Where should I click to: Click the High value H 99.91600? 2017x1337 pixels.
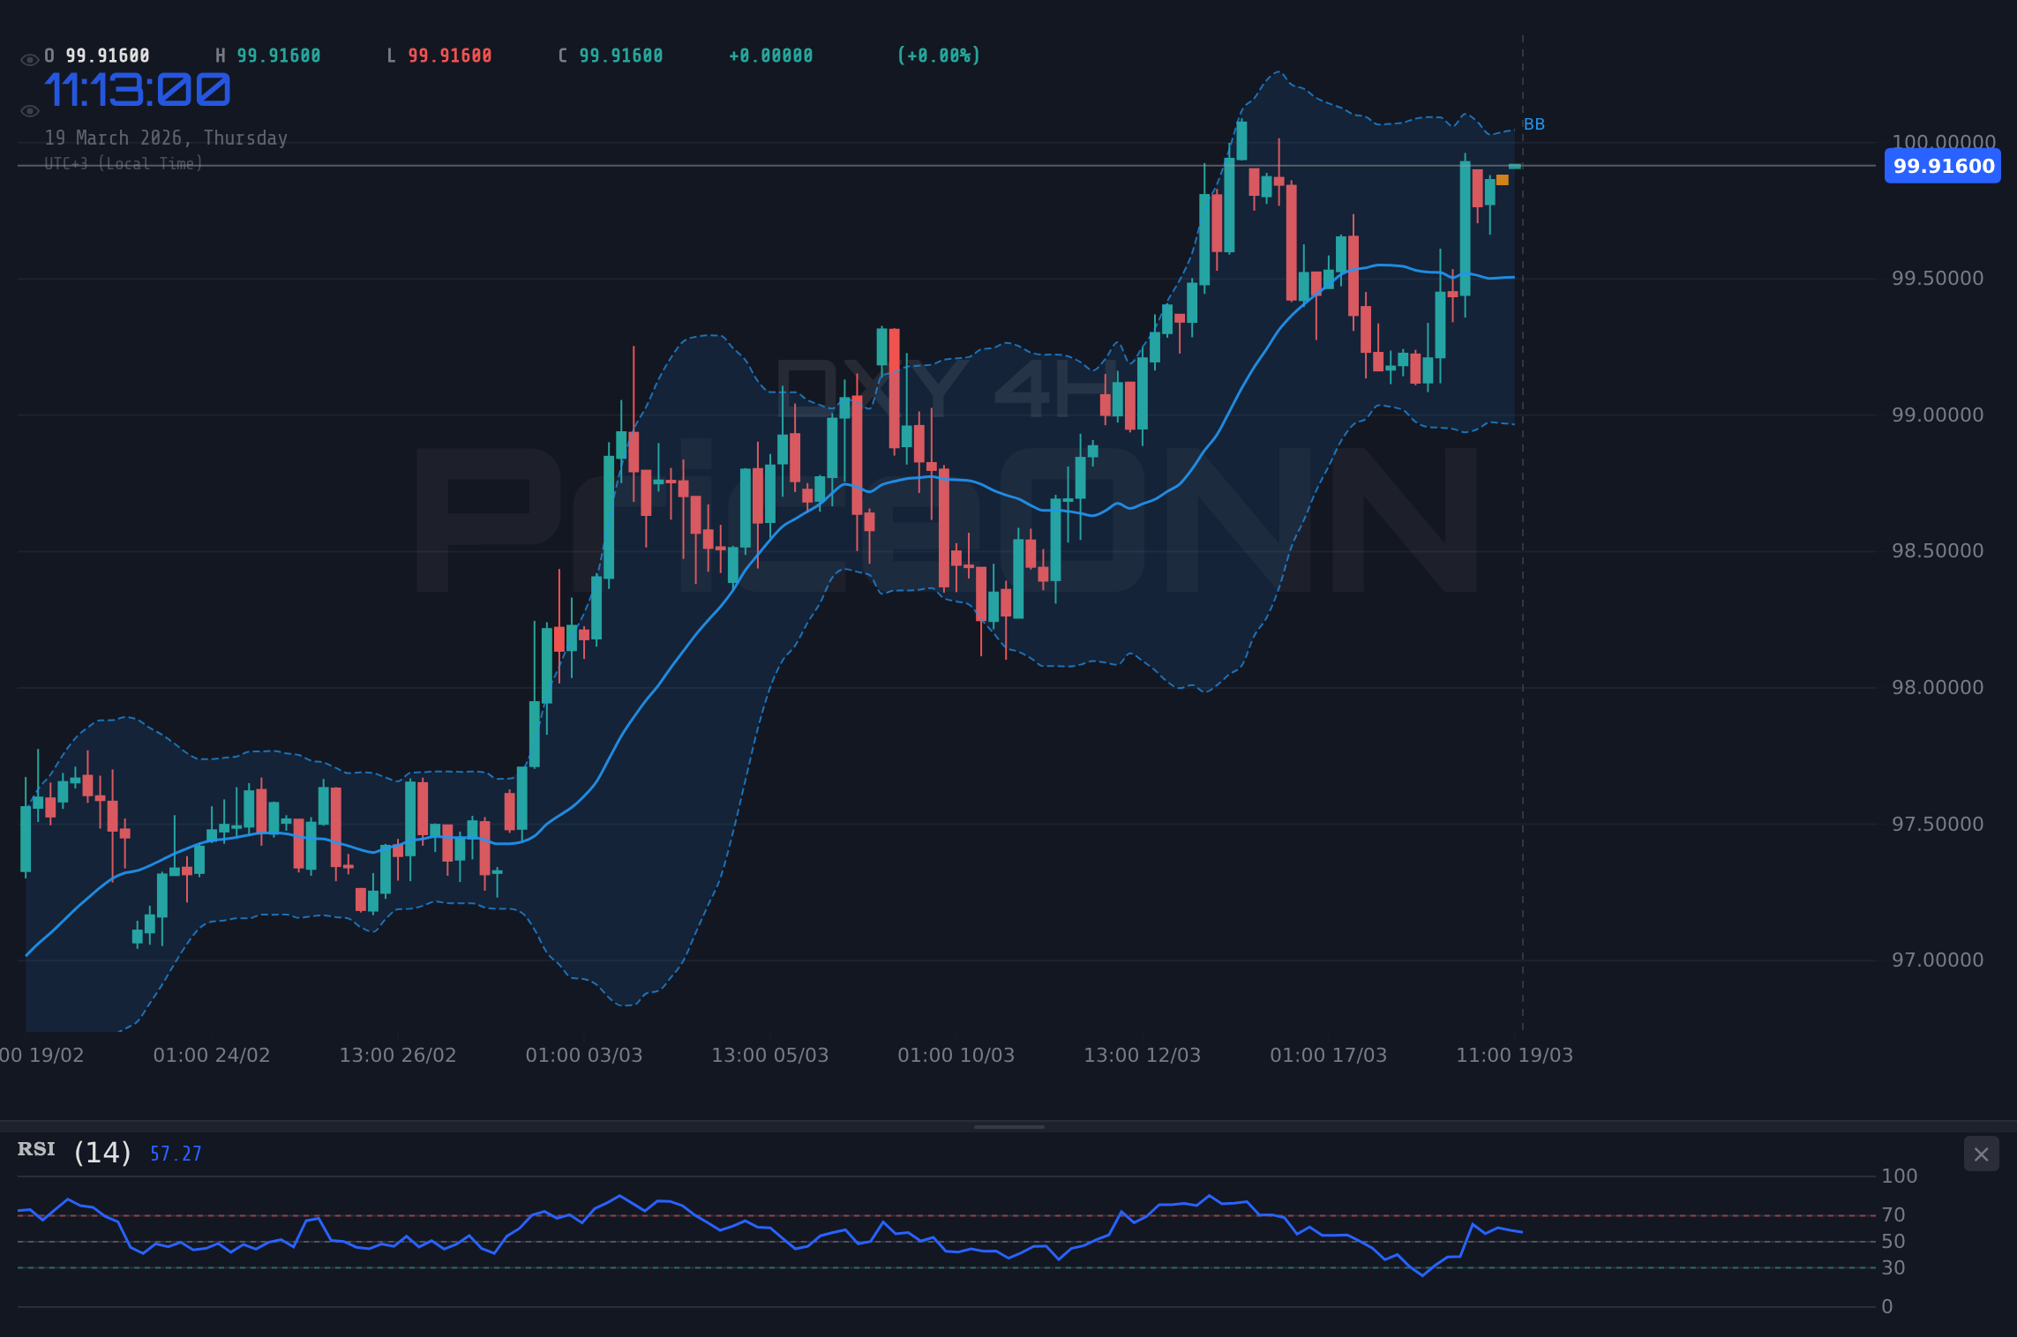[267, 55]
